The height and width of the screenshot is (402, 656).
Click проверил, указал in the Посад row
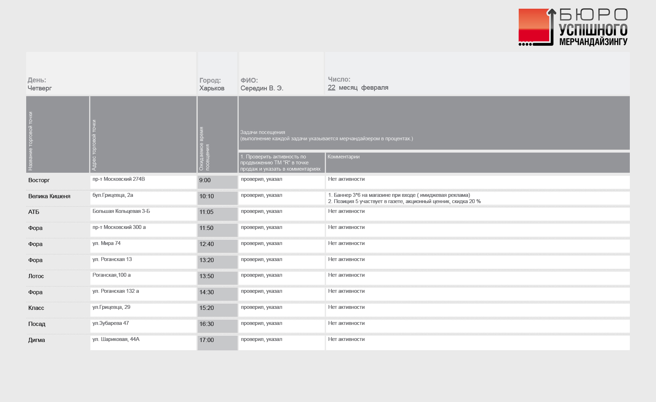point(261,323)
